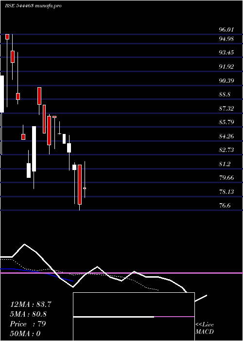Click the tall white candle near 85.79
The height and width of the screenshot is (341, 243).
coord(34,149)
